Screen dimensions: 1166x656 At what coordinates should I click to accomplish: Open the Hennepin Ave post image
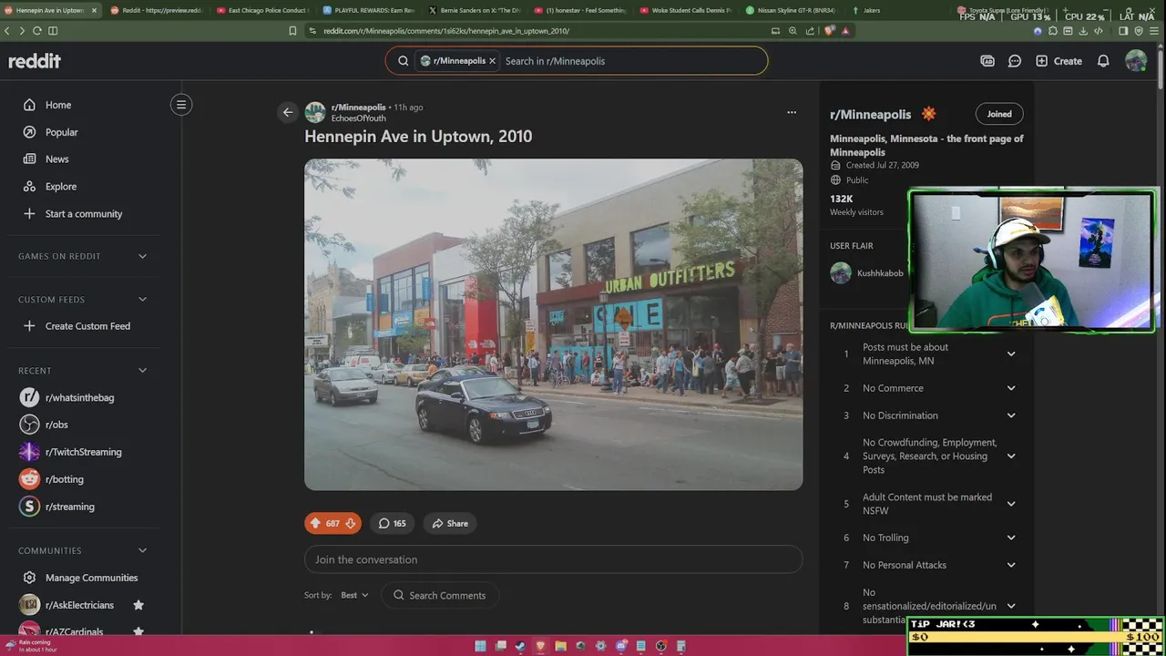[553, 324]
